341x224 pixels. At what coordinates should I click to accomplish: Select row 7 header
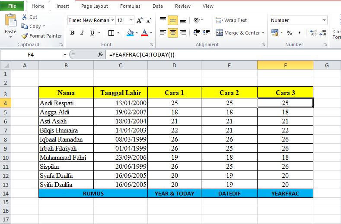pos(6,130)
